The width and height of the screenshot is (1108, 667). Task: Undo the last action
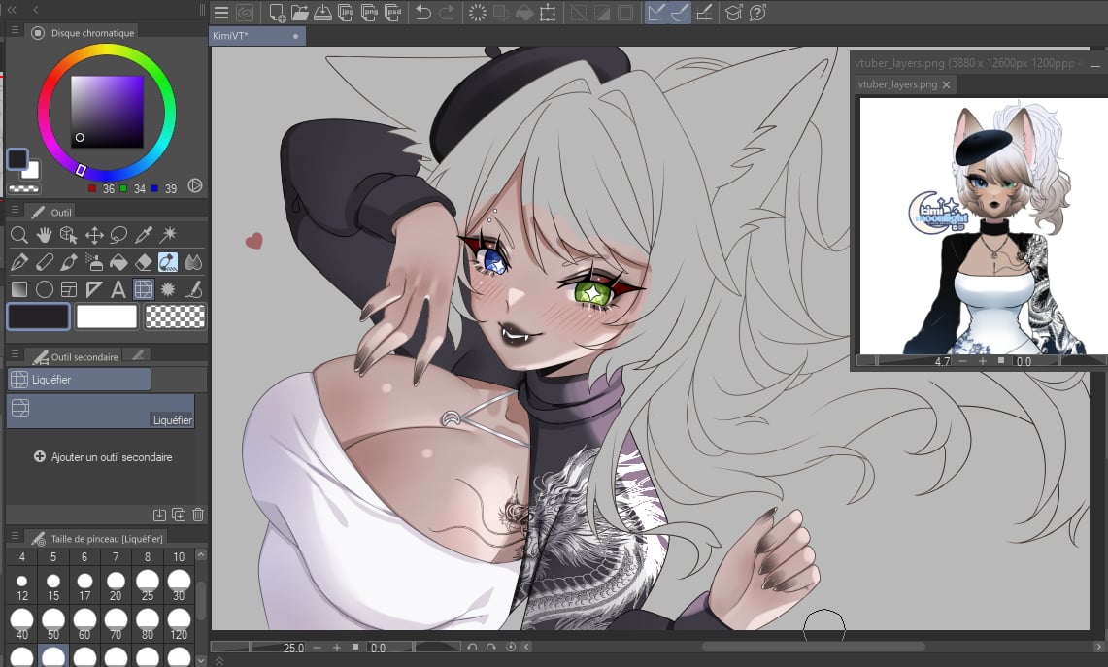coord(423,13)
